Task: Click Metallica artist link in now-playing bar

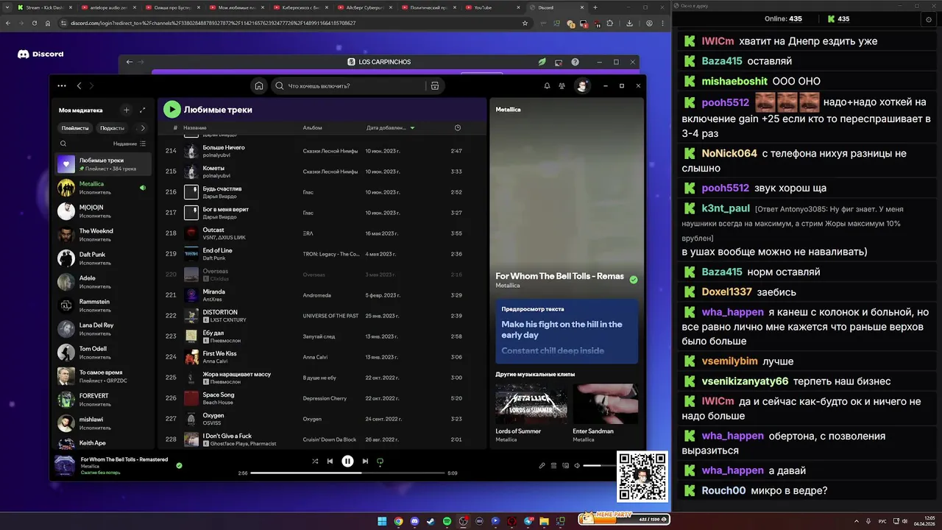Action: [x=90, y=466]
